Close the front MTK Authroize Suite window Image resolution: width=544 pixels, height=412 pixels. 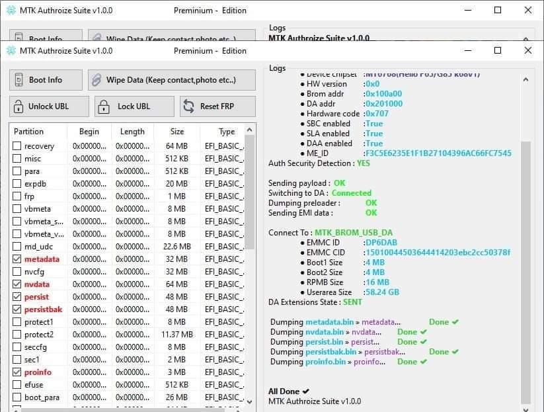[x=527, y=50]
